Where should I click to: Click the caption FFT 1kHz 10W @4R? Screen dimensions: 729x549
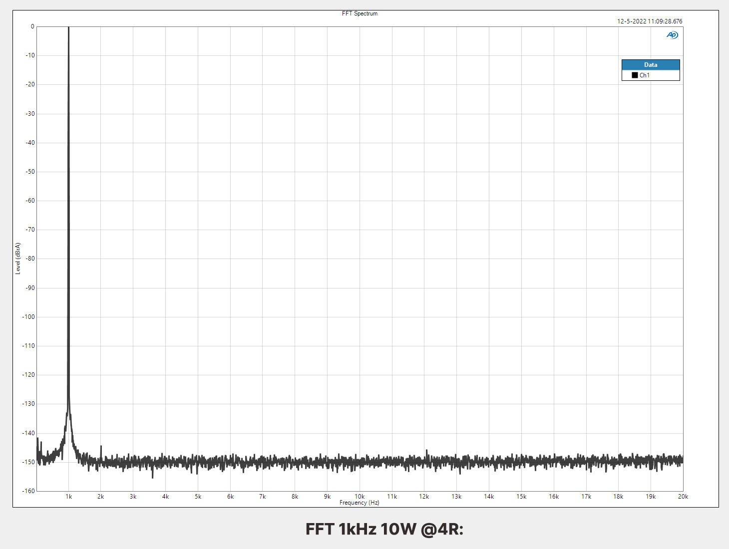(x=384, y=529)
